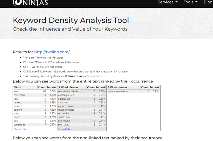Select the word 'campagne' in Word table
This screenshot has width=213, height=141.
(x=19, y=125)
